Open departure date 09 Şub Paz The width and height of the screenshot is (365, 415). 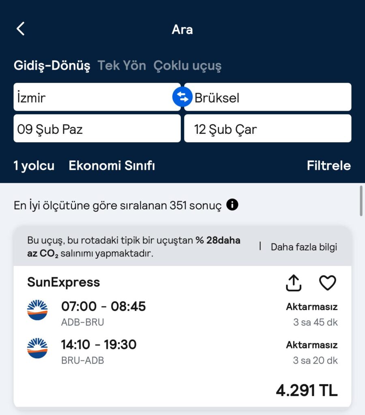(x=97, y=128)
